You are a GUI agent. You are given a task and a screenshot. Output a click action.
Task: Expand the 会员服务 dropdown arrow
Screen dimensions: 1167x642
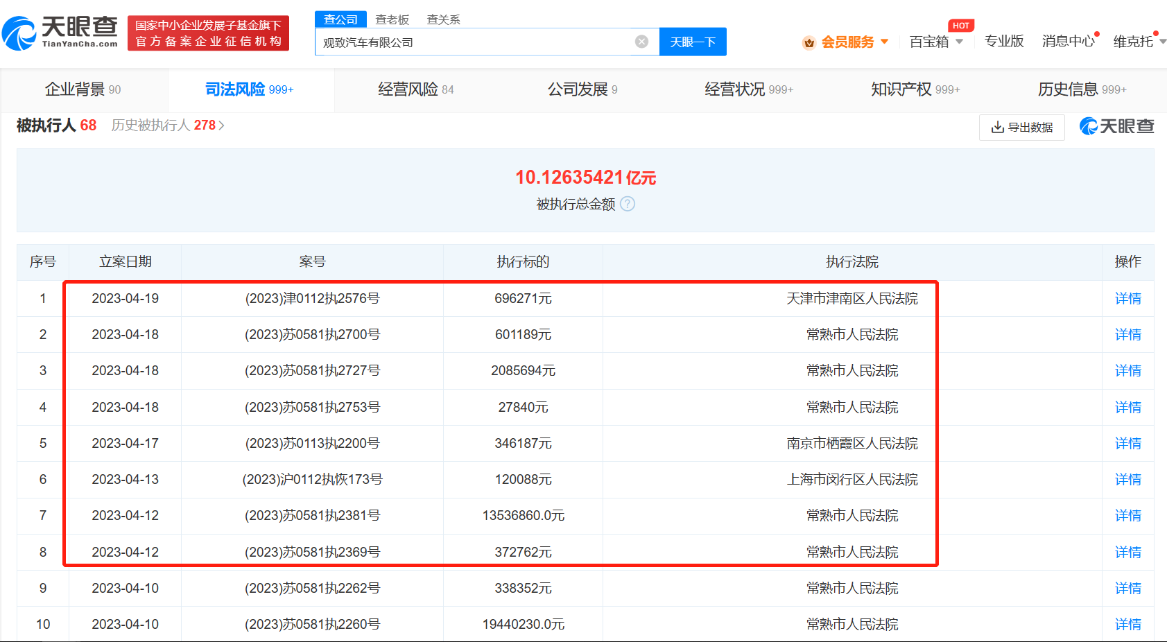point(885,42)
